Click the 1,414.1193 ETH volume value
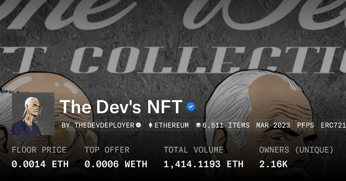Viewport: 346px width, 181px height. [x=204, y=164]
